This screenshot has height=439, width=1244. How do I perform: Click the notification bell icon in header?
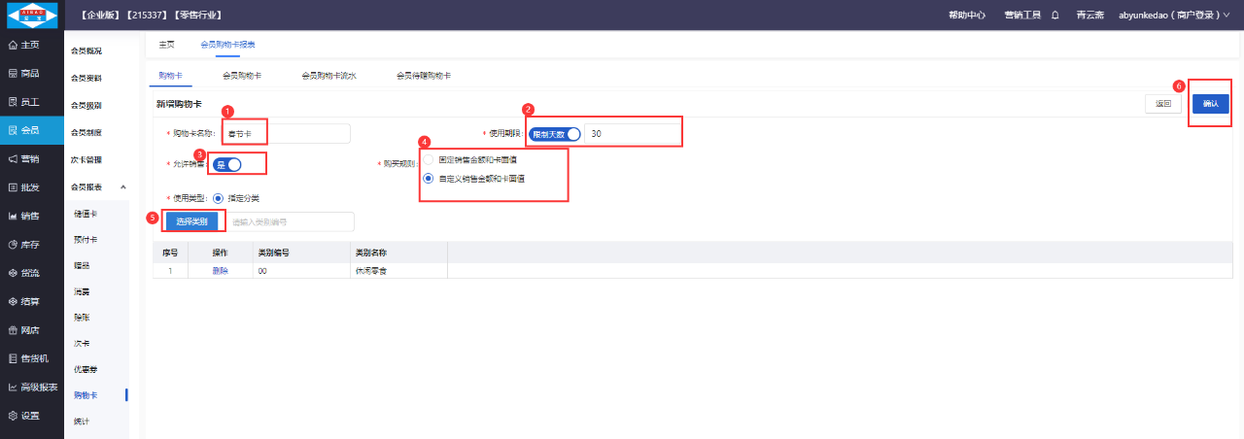click(1055, 16)
